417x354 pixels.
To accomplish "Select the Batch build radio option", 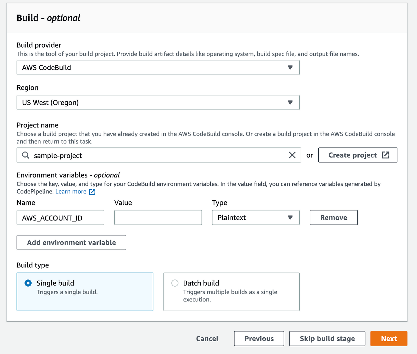I will click(x=175, y=283).
